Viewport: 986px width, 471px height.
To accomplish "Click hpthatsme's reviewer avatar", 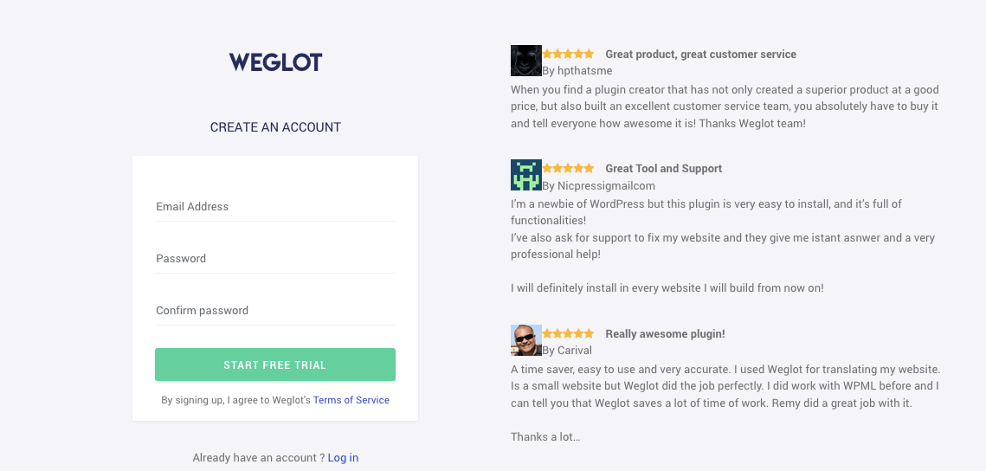I will coord(526,61).
